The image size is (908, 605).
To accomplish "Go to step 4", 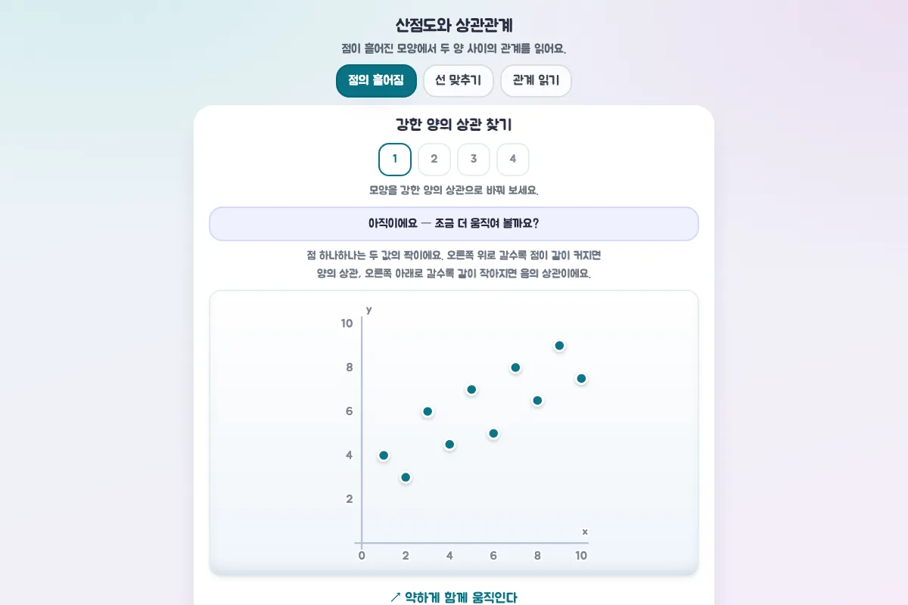I will pos(513,160).
